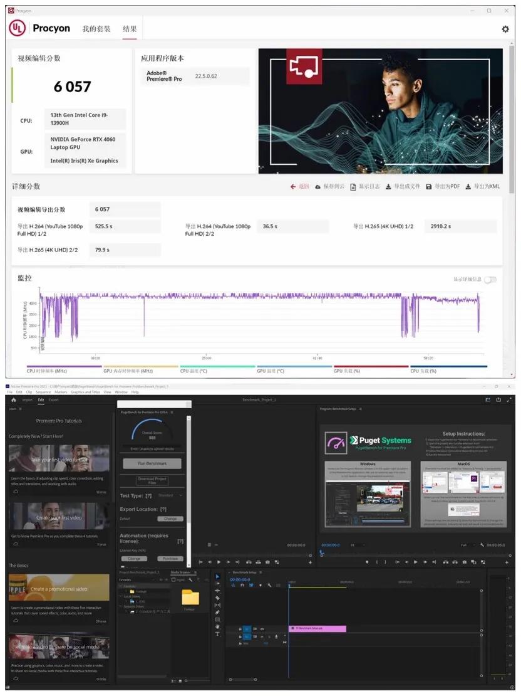Click 导出为PDF to export the Procyon result
Screen dimensions: 521x696
point(448,186)
